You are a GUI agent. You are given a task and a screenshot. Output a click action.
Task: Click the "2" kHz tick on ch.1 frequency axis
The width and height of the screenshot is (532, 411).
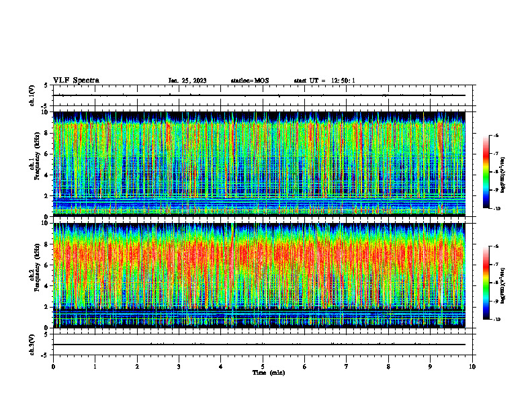[x=47, y=195]
